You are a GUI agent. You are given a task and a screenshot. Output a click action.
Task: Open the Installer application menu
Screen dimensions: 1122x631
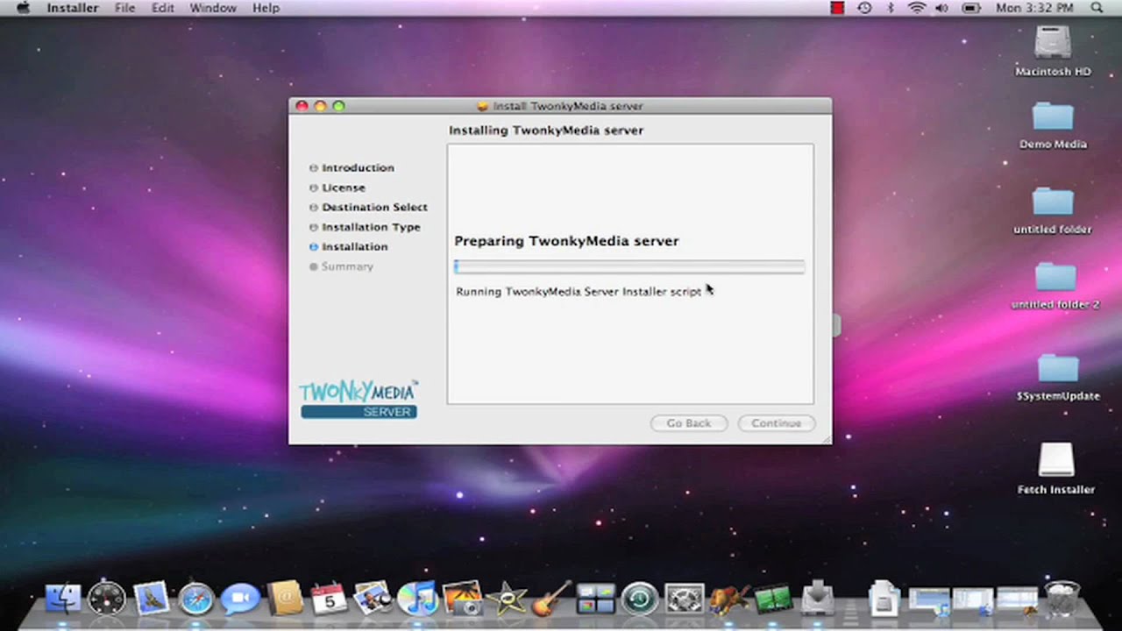pyautogui.click(x=73, y=8)
